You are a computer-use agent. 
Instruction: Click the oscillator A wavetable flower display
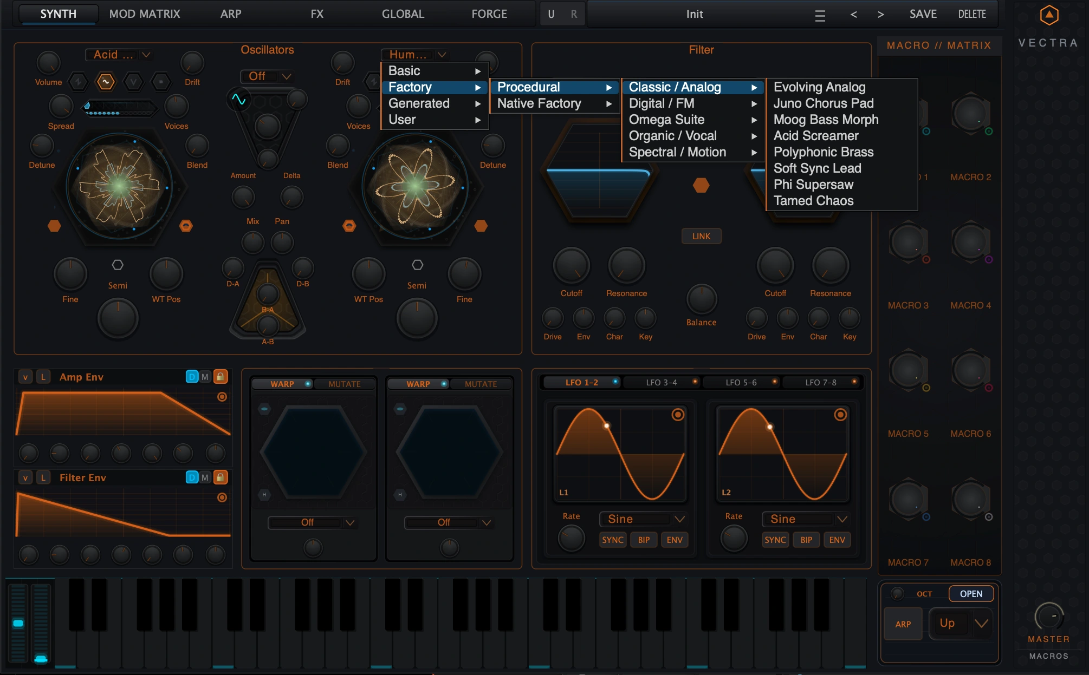tap(119, 187)
